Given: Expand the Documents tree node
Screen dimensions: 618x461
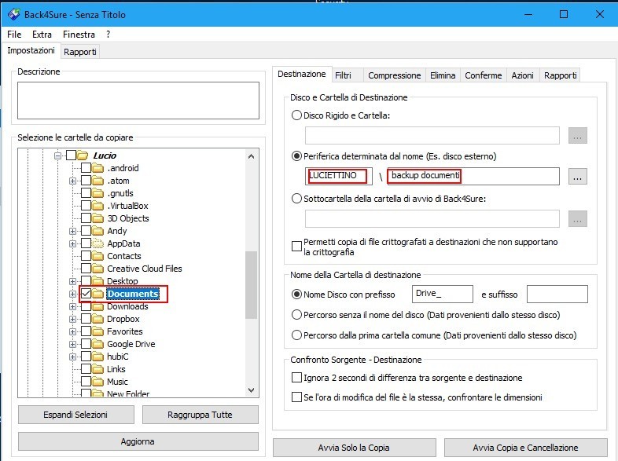Looking at the screenshot, I should pos(73,294).
